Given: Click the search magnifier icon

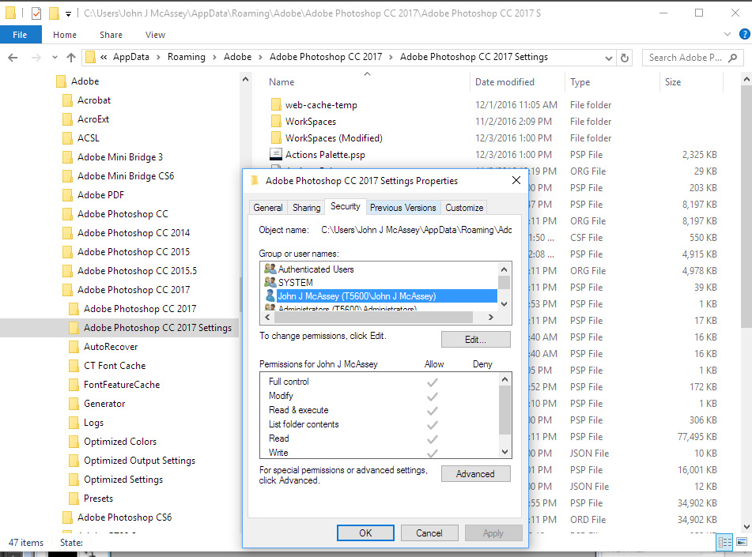Looking at the screenshot, I should click(x=732, y=58).
